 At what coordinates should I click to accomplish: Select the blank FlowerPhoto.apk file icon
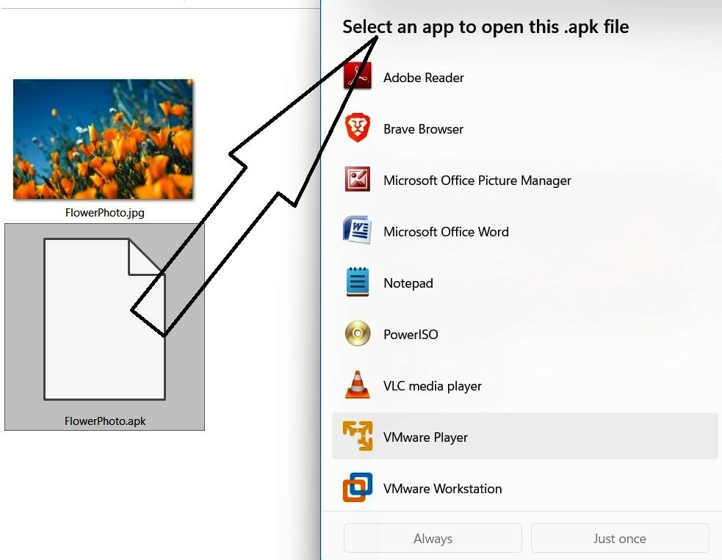click(104, 319)
